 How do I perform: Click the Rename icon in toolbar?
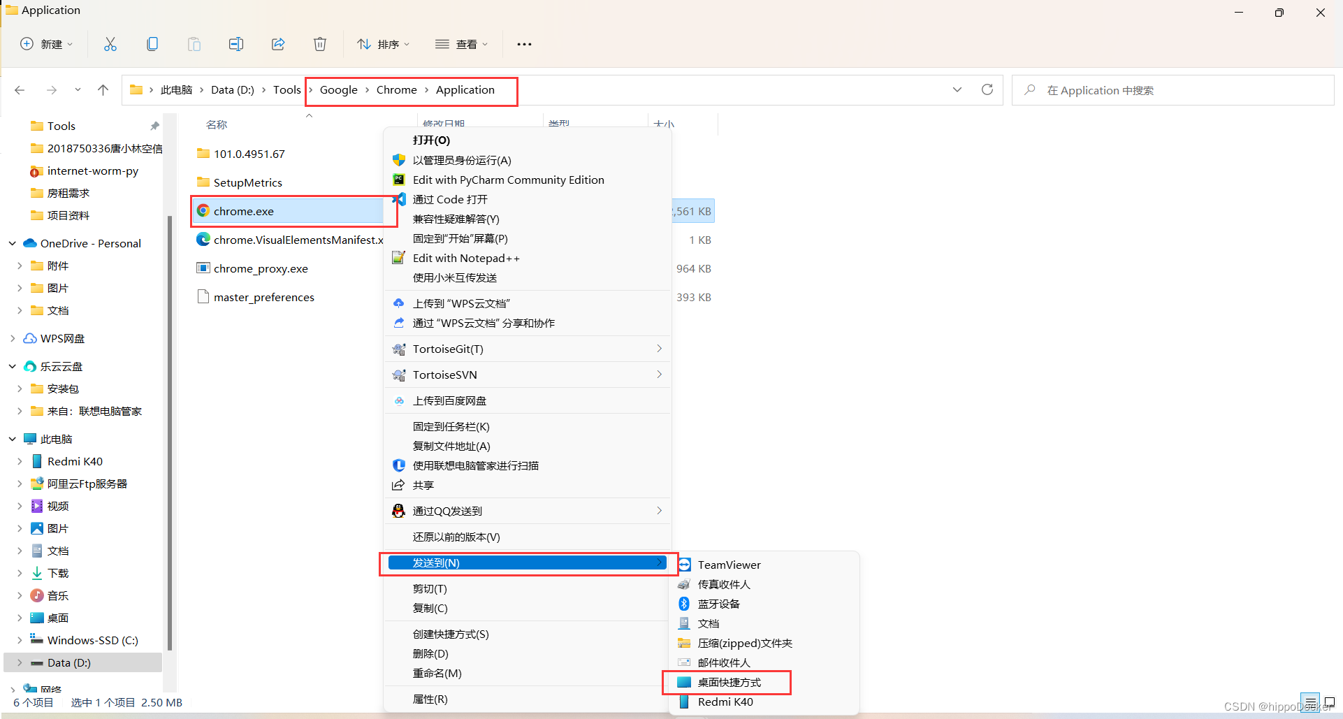pyautogui.click(x=236, y=44)
